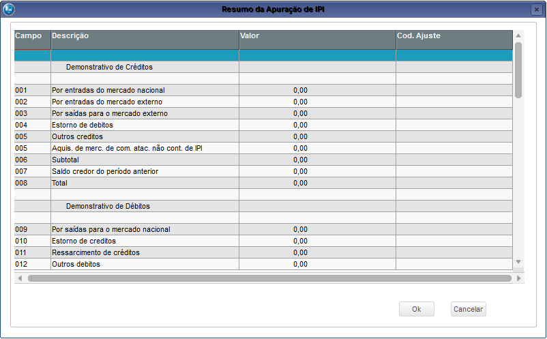Click the Cancelar button
Image resolution: width=547 pixels, height=339 pixels.
pos(468,309)
